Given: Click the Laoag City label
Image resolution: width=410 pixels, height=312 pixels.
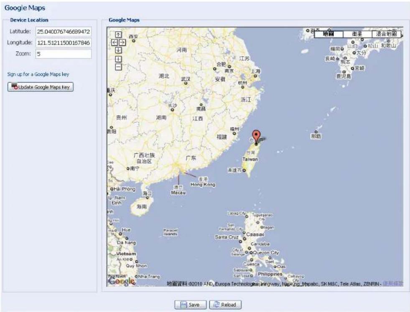Looking at the screenshot, I should (x=237, y=214).
